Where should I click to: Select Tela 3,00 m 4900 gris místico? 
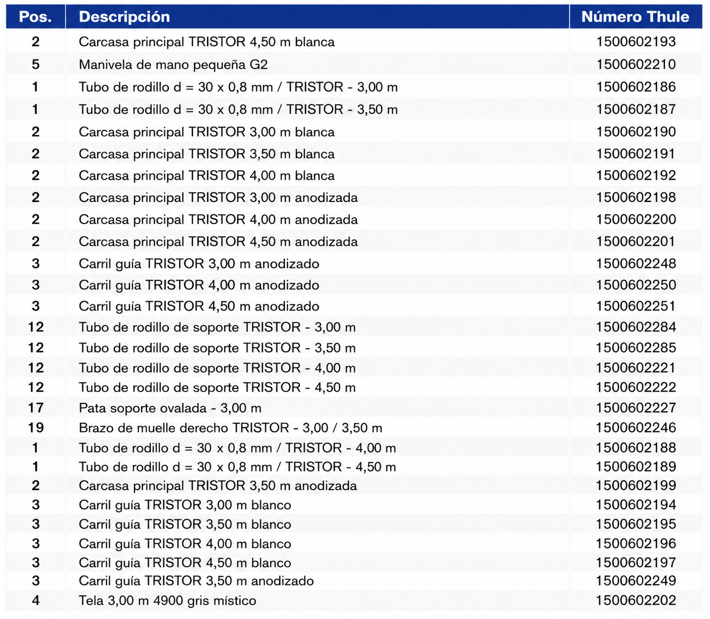[x=168, y=600]
